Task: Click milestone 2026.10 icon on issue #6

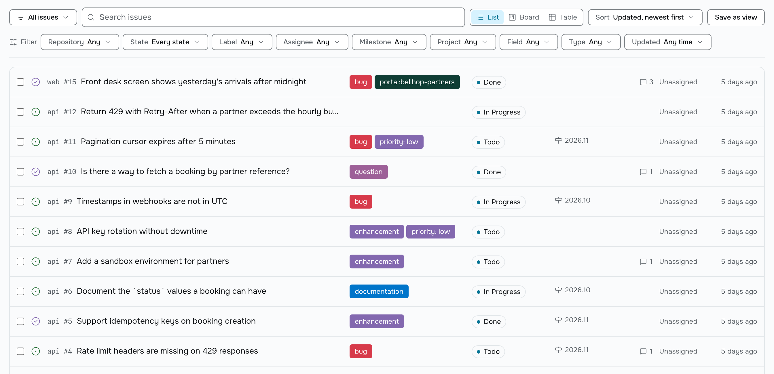Action: pos(559,290)
